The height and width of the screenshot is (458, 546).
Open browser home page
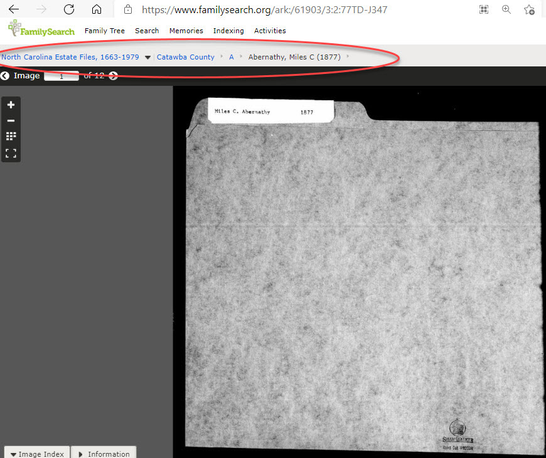pos(96,9)
